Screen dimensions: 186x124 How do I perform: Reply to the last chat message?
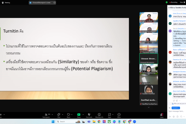(x=174, y=100)
